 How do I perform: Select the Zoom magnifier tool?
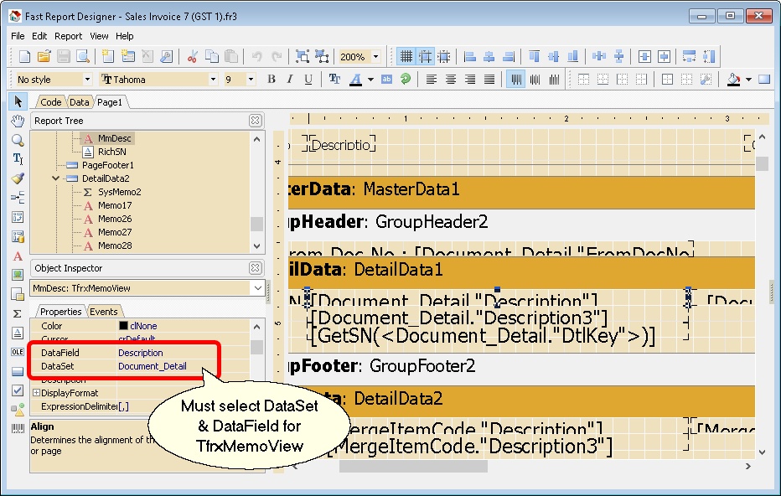tap(18, 140)
